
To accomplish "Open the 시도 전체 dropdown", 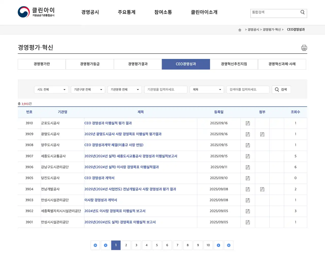I will (51, 89).
